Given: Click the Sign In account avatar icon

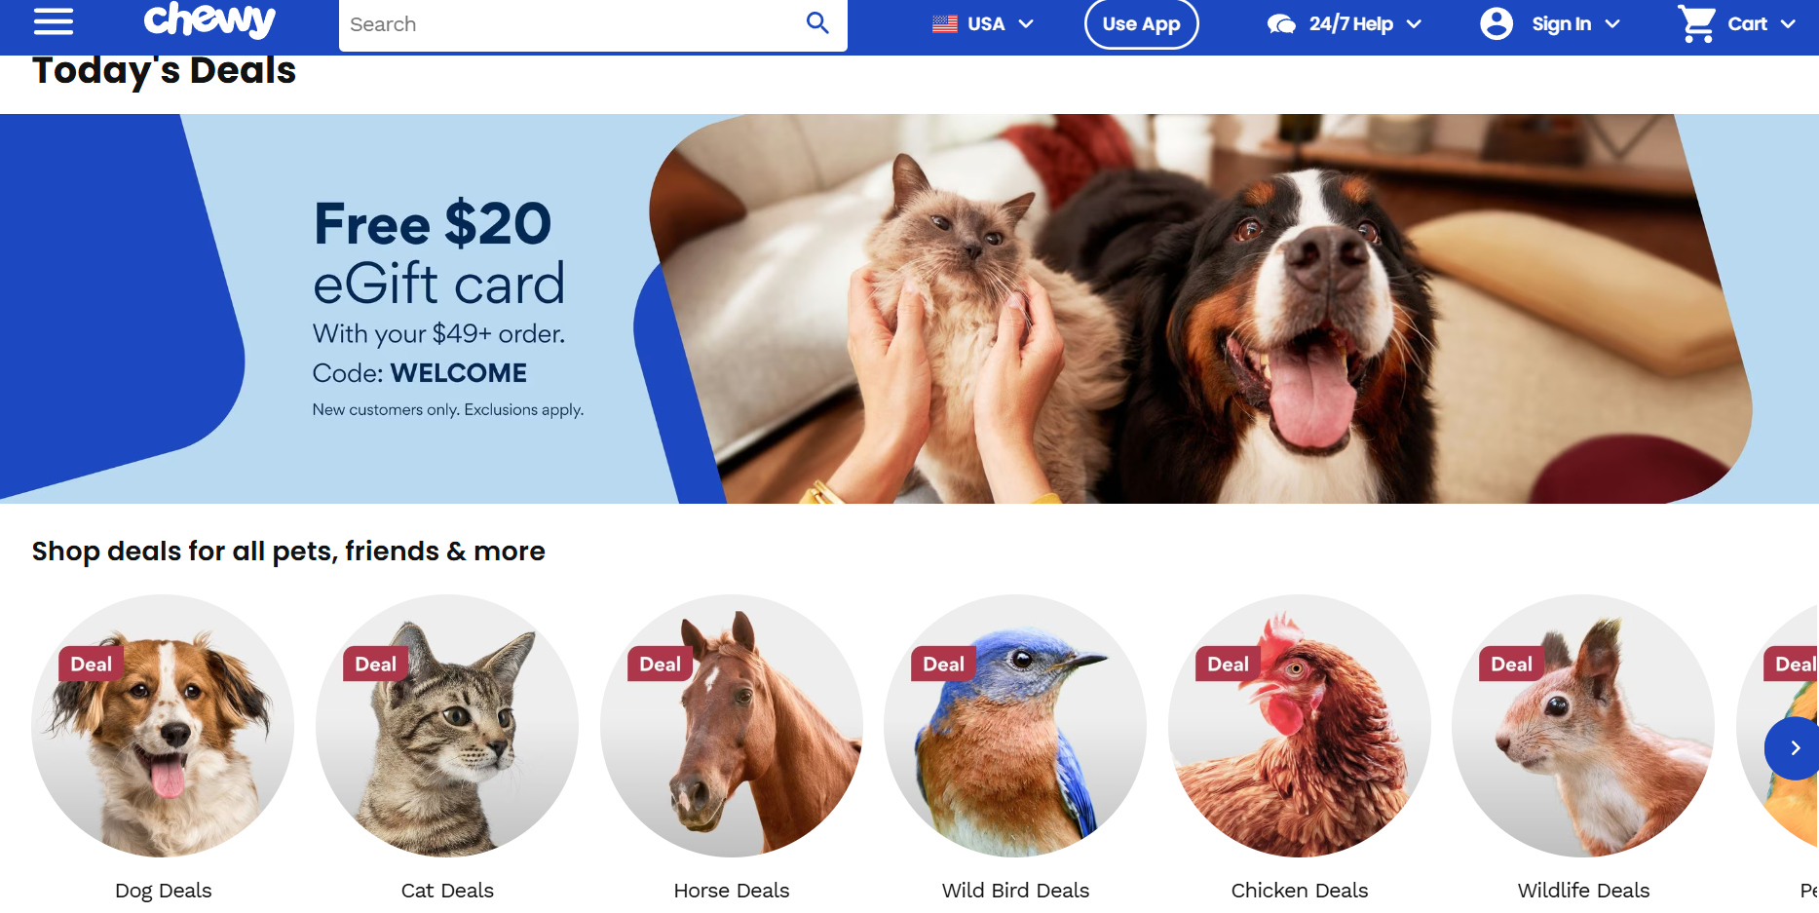Looking at the screenshot, I should (1497, 23).
